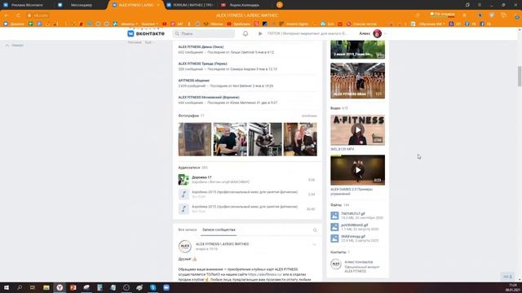522x293 pixels.
Task: Reload the page with the refresh icon
Action: (18, 15)
